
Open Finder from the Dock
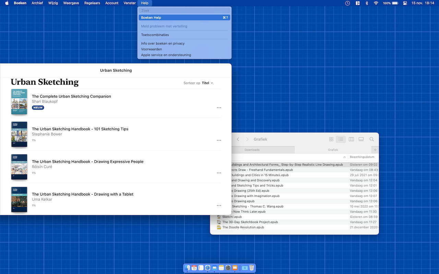[x=187, y=268]
